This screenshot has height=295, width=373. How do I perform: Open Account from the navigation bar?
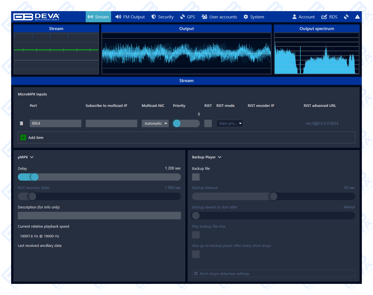pos(303,17)
